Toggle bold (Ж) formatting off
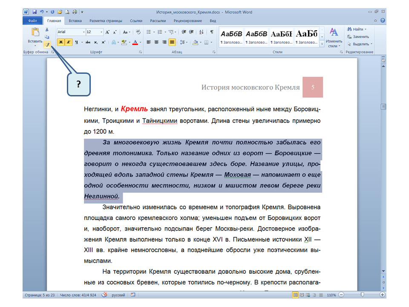The image size is (409, 307). 60,42
